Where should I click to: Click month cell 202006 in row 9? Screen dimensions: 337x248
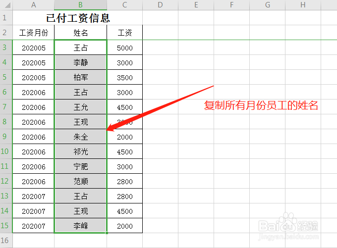[x=33, y=136]
